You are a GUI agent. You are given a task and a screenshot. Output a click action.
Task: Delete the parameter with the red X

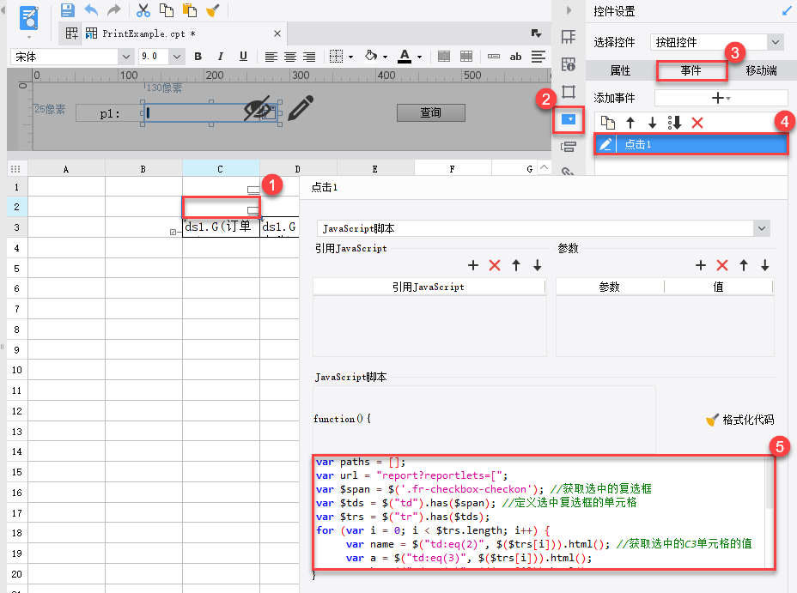click(722, 265)
